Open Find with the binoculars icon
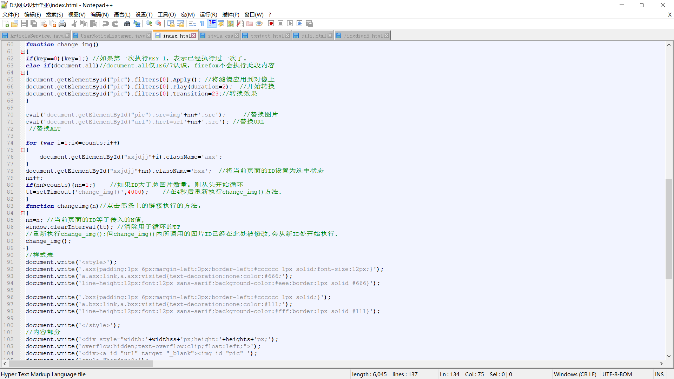Viewport: 674px width, 379px height. 127,24
